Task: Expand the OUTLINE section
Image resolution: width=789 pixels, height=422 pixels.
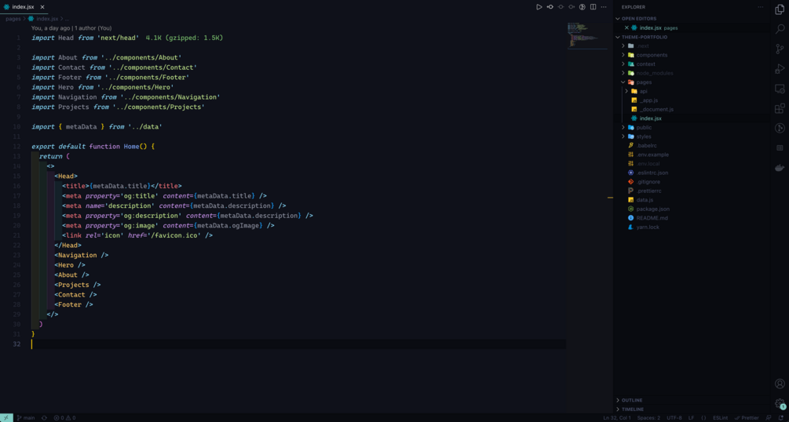Action: tap(692, 400)
